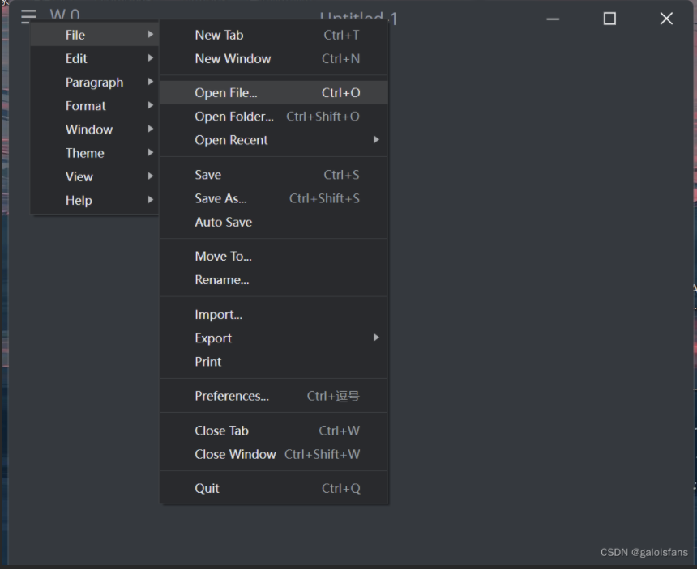697x569 pixels.
Task: Click Import... in the File menu
Action: pyautogui.click(x=219, y=315)
